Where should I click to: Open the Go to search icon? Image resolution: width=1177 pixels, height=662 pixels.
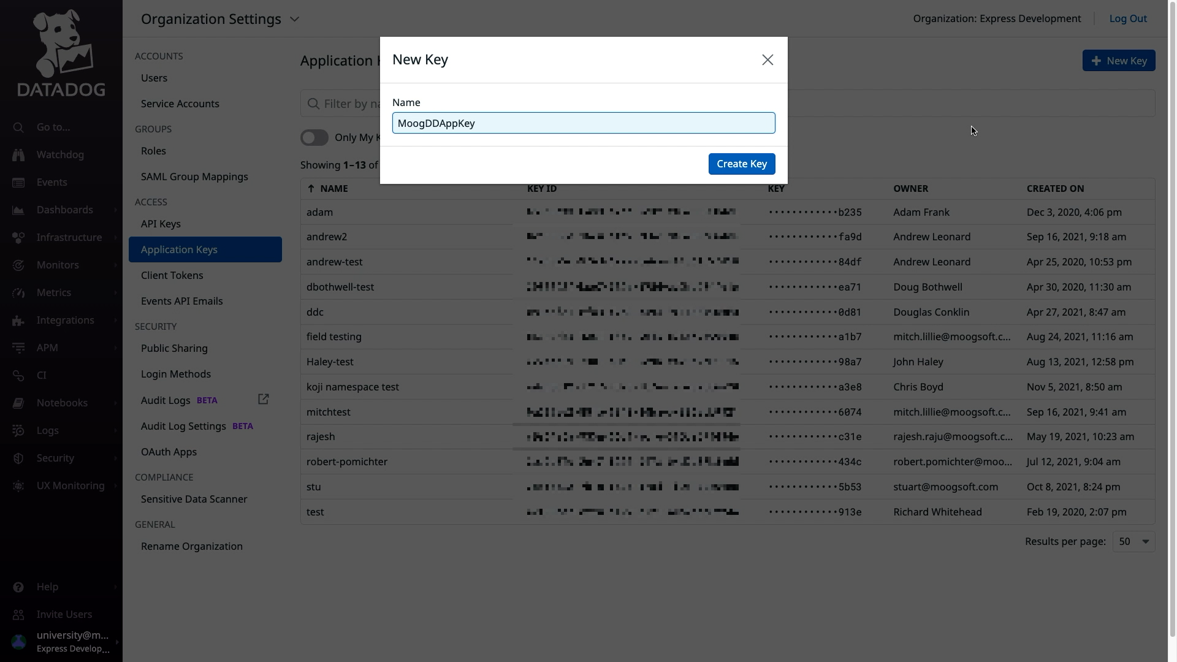point(18,127)
